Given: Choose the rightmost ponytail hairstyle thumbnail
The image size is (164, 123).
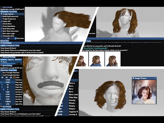Looking at the screenshot, I should coord(113,59).
